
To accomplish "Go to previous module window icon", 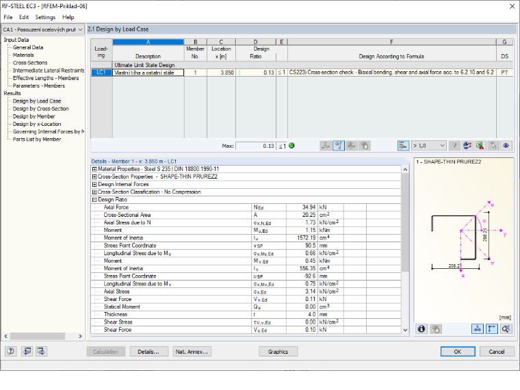I will tap(27, 351).
